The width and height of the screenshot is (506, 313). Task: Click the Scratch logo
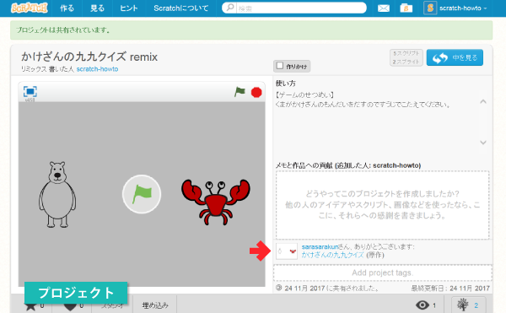tap(29, 8)
